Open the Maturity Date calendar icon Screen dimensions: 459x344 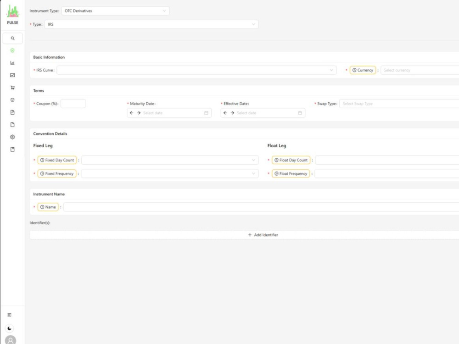tap(206, 113)
